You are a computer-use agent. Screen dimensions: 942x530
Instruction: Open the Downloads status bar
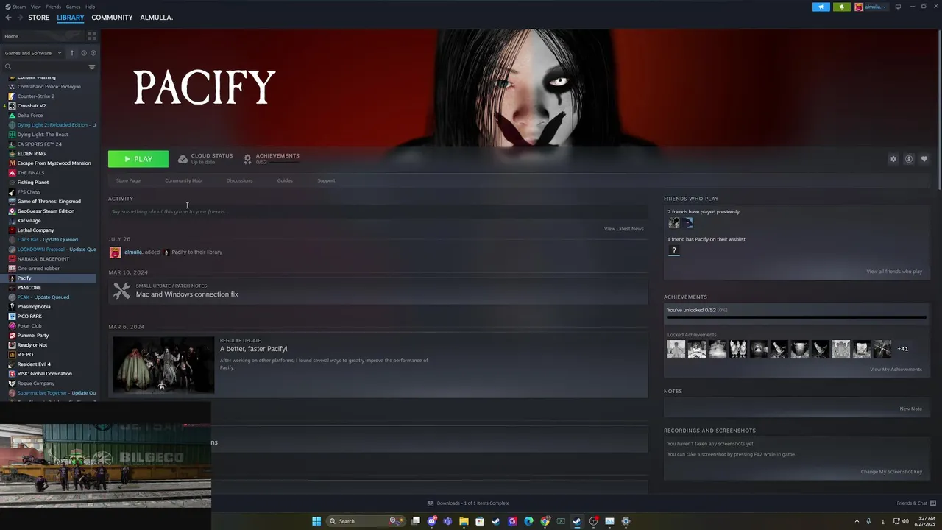tap(468, 504)
